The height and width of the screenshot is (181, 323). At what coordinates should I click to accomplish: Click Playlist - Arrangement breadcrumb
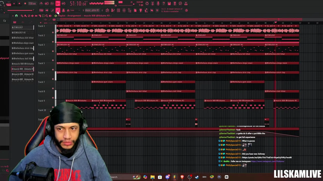[x=69, y=16]
